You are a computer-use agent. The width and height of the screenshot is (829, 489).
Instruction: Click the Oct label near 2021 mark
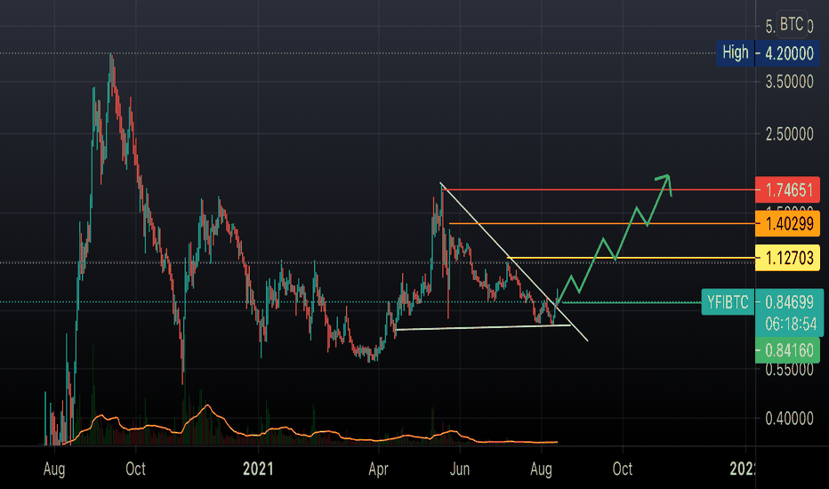[135, 469]
